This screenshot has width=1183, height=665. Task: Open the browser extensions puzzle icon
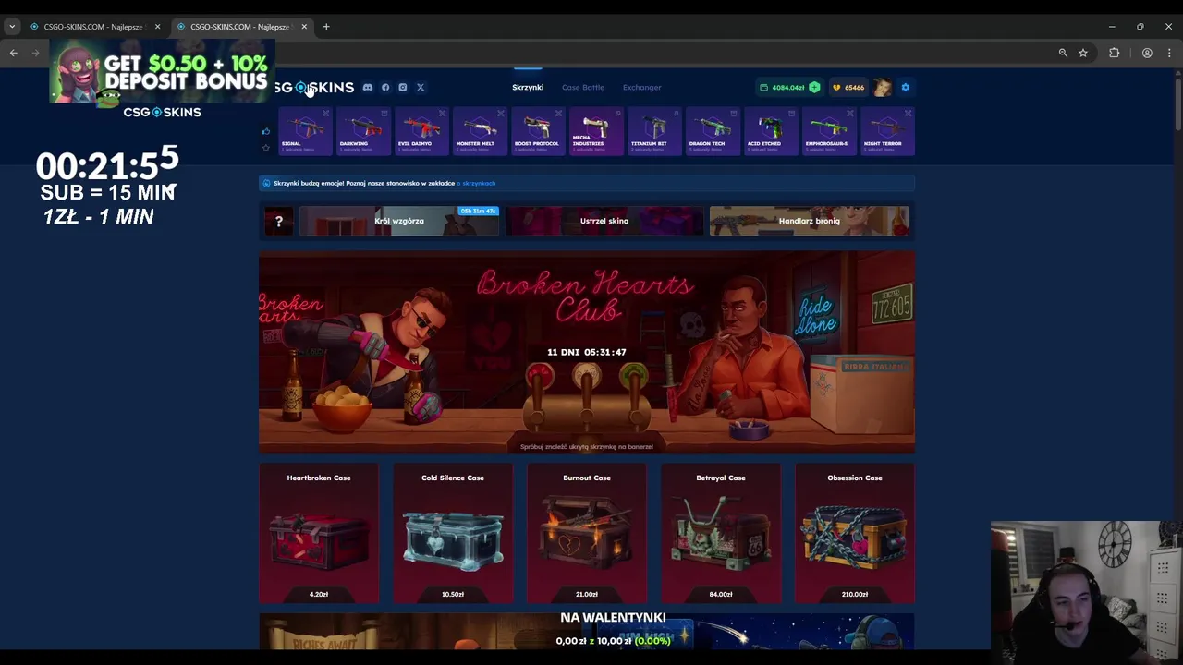click(1115, 53)
